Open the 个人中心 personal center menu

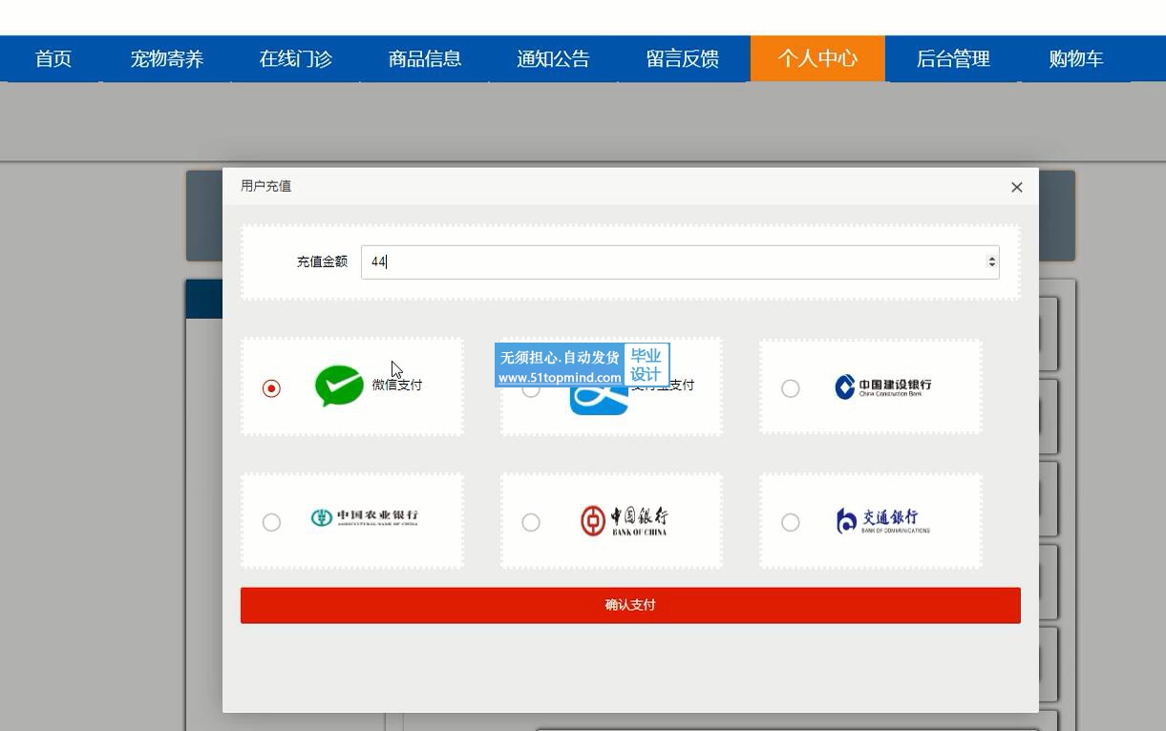(x=817, y=58)
